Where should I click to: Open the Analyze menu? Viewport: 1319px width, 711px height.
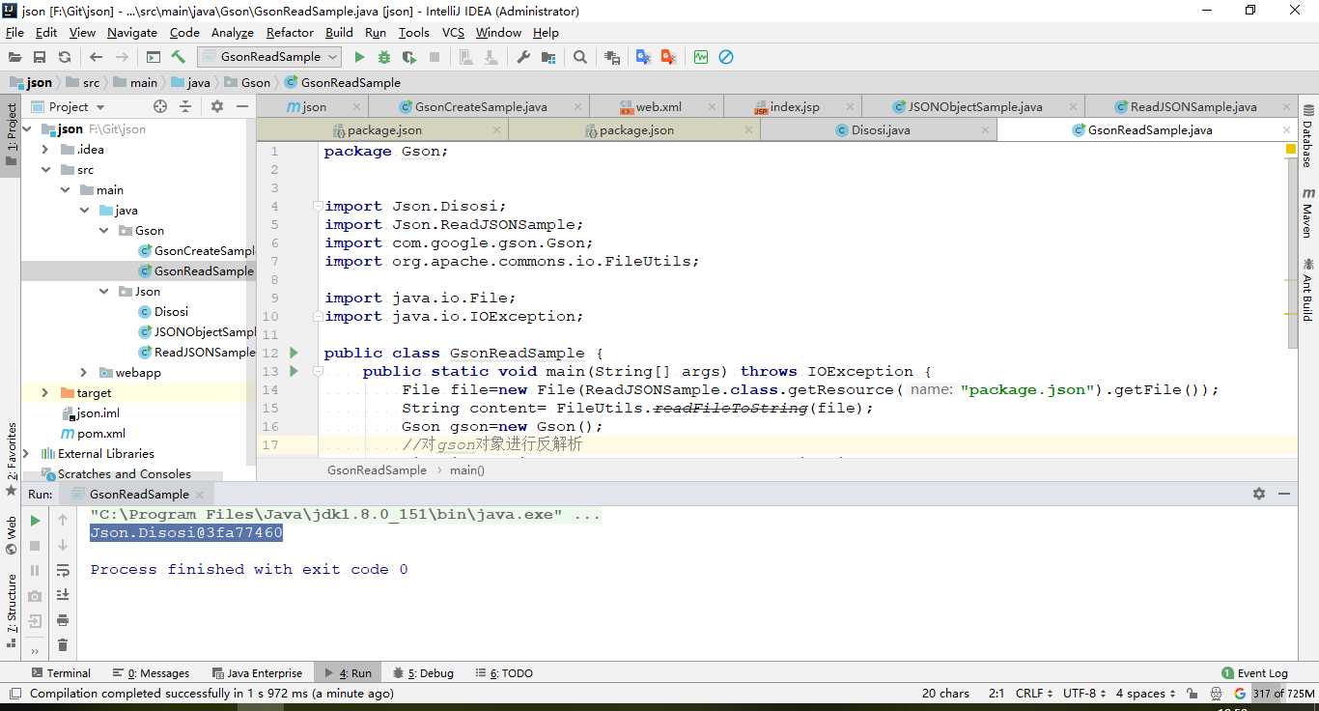coord(232,32)
